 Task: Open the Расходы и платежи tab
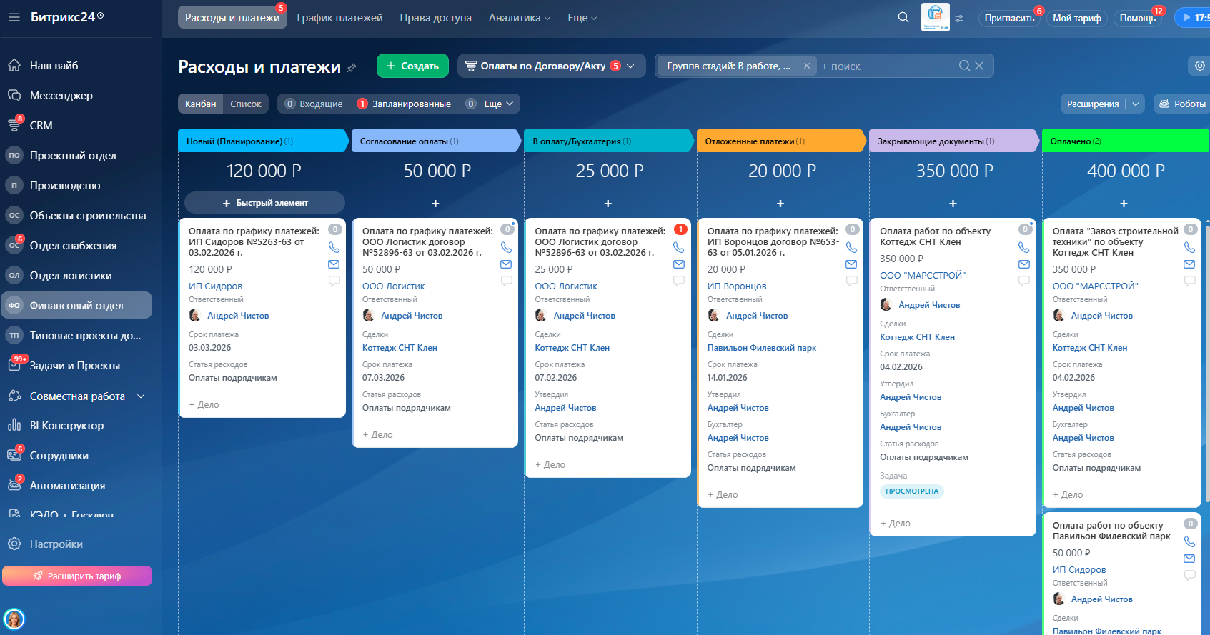(232, 18)
